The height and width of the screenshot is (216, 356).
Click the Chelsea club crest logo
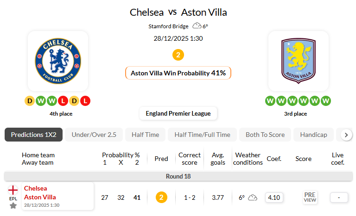[x=58, y=61]
